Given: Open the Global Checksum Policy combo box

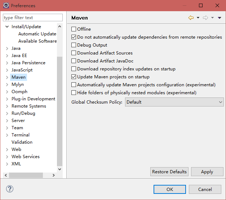Looking at the screenshot, I should 174,102.
